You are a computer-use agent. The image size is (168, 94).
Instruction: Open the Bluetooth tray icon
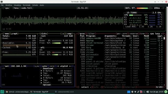point(144,92)
